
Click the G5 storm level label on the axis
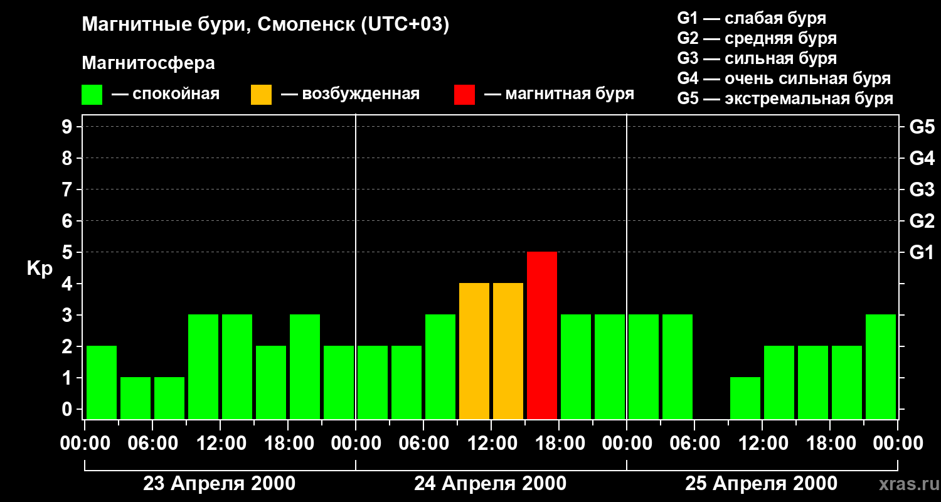click(x=922, y=127)
